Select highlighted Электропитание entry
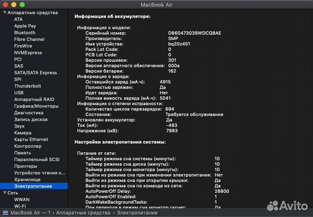 34,186
